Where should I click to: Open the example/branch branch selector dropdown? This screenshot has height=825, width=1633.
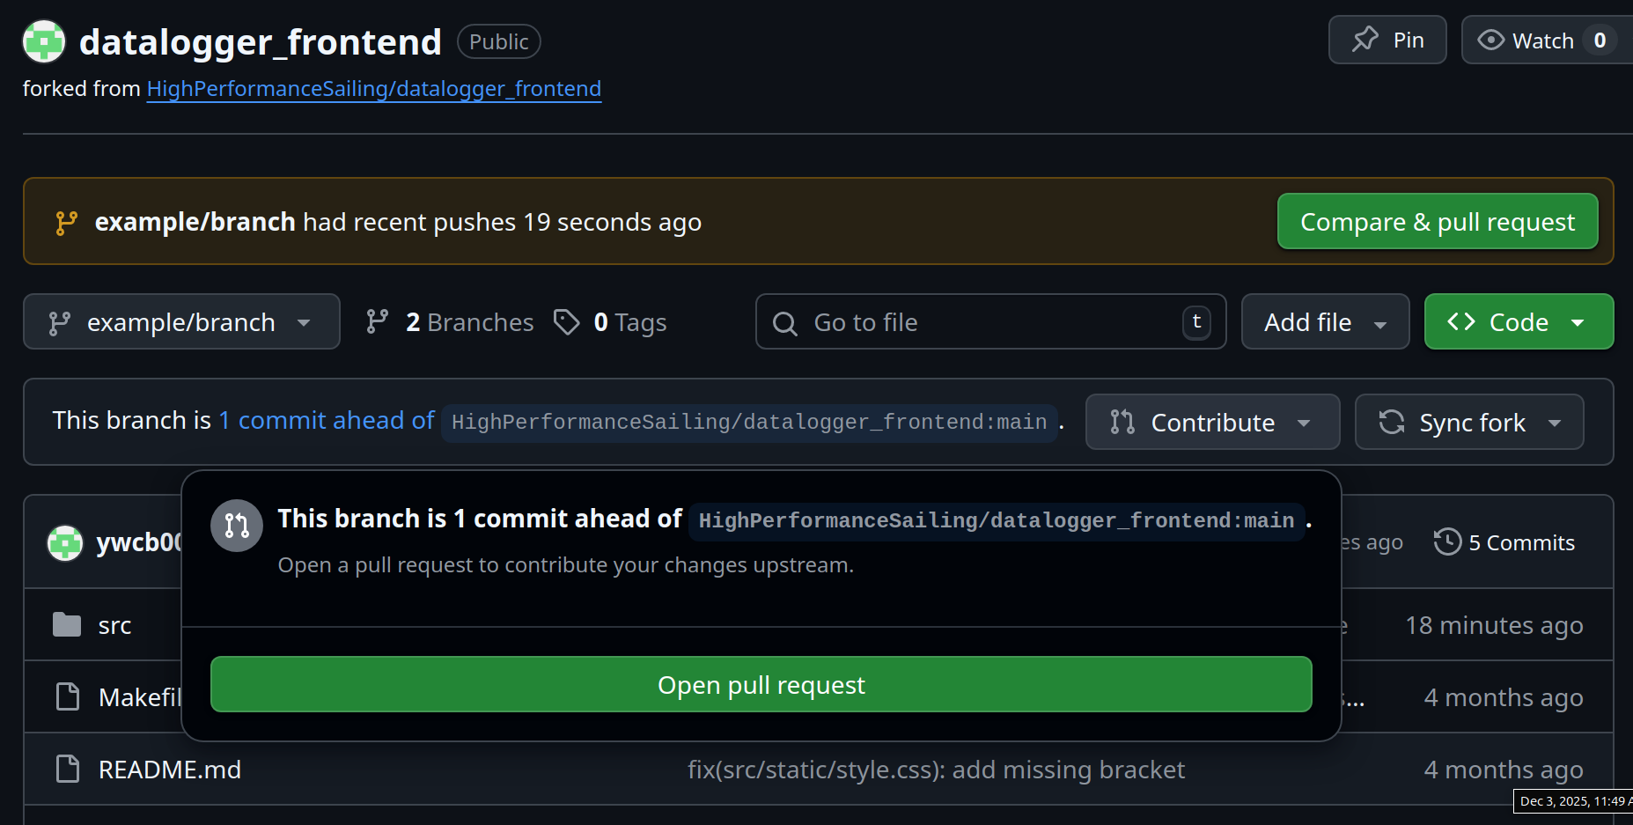point(181,322)
